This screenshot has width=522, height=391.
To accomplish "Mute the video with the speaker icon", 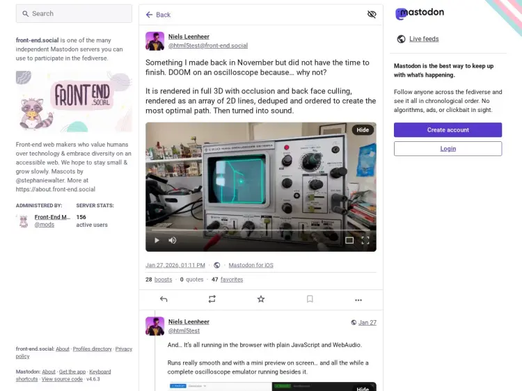I will pos(172,240).
